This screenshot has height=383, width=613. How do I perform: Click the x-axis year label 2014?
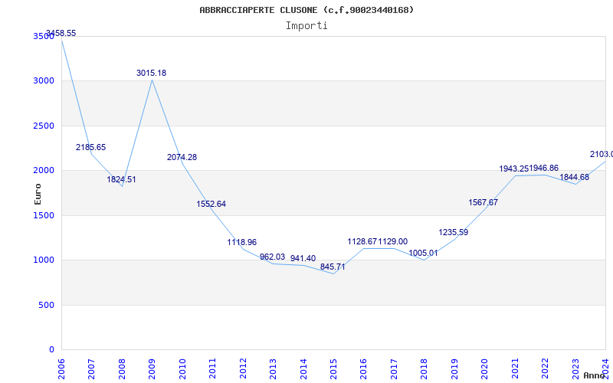click(x=303, y=369)
